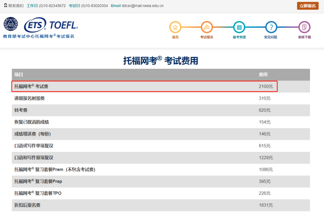Select the 表格下载 navigation label

[x=304, y=36]
